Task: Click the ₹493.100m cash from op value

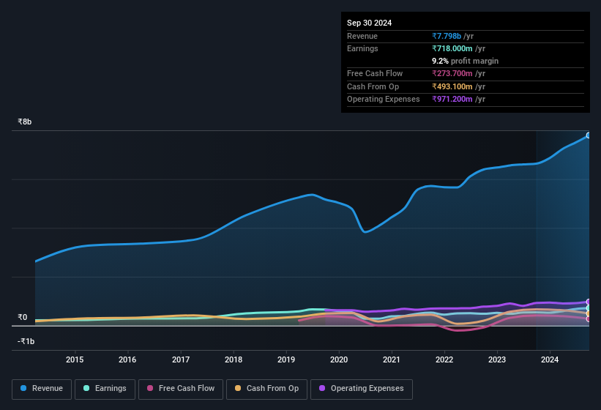Action: click(452, 86)
